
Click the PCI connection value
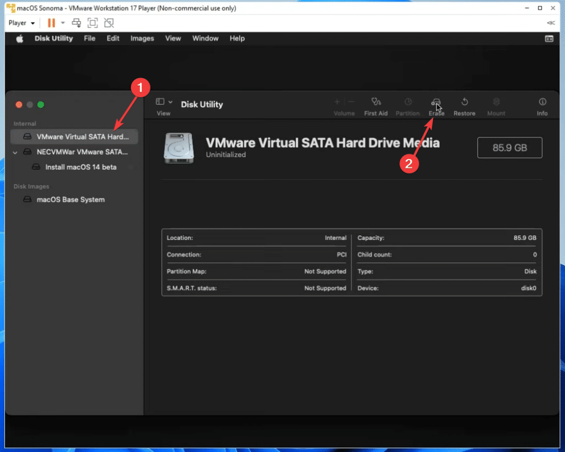[x=342, y=255]
